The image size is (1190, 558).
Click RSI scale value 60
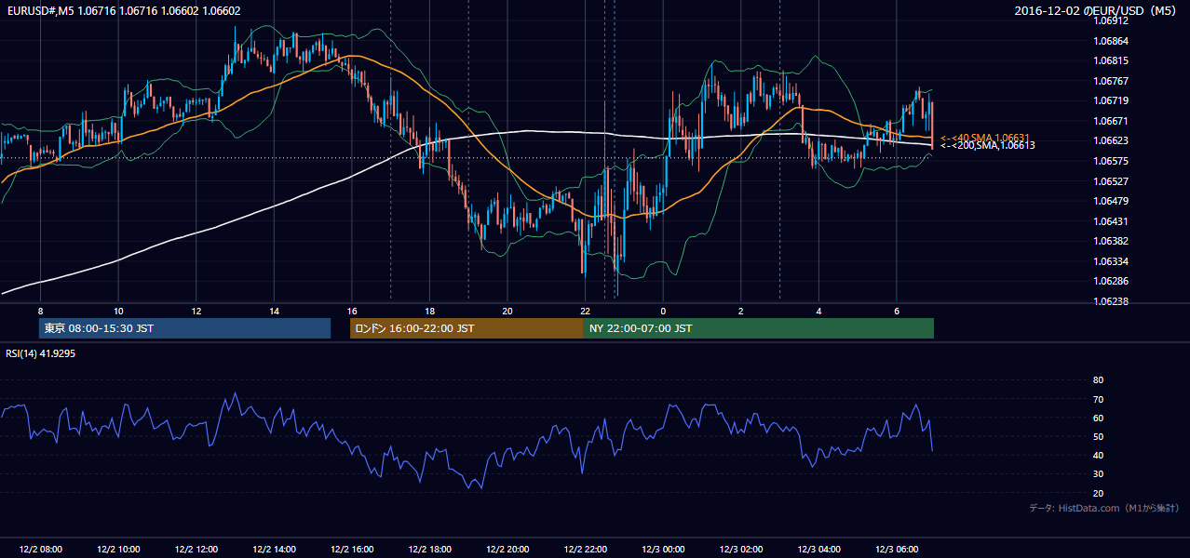1098,418
